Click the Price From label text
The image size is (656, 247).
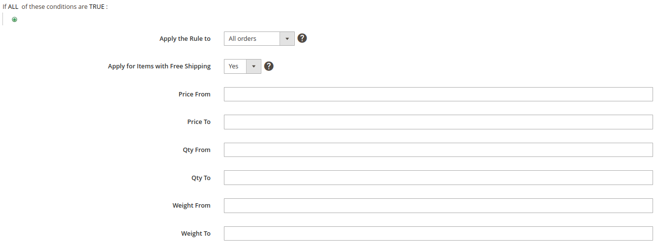(194, 94)
